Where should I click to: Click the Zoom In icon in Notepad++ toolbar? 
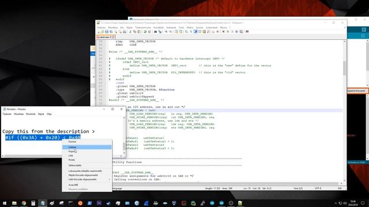point(167,32)
